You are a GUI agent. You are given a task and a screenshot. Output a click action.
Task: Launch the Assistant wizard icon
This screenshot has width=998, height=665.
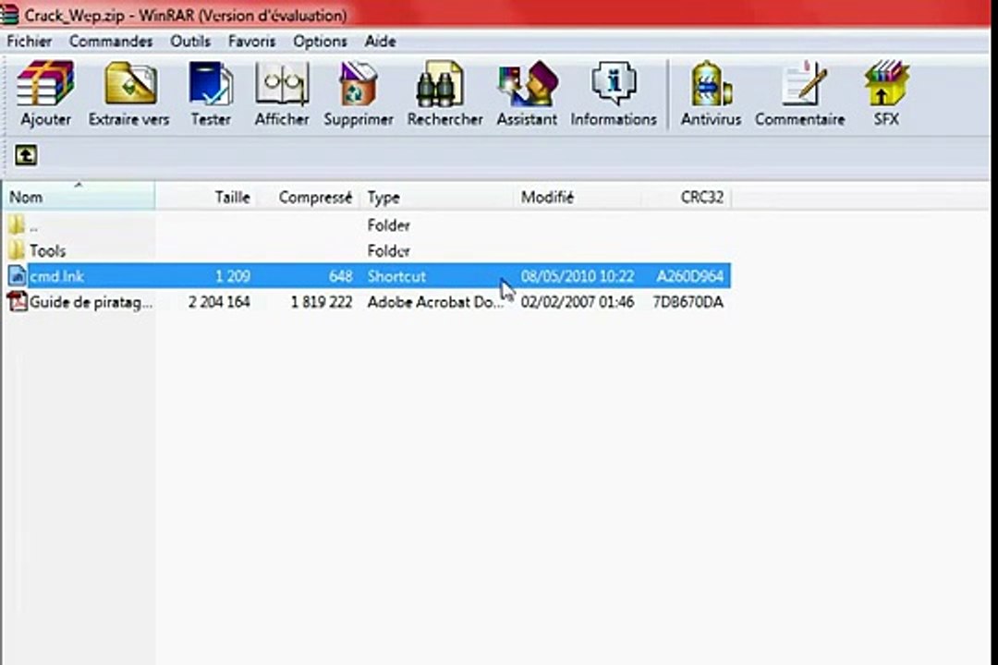tap(528, 83)
